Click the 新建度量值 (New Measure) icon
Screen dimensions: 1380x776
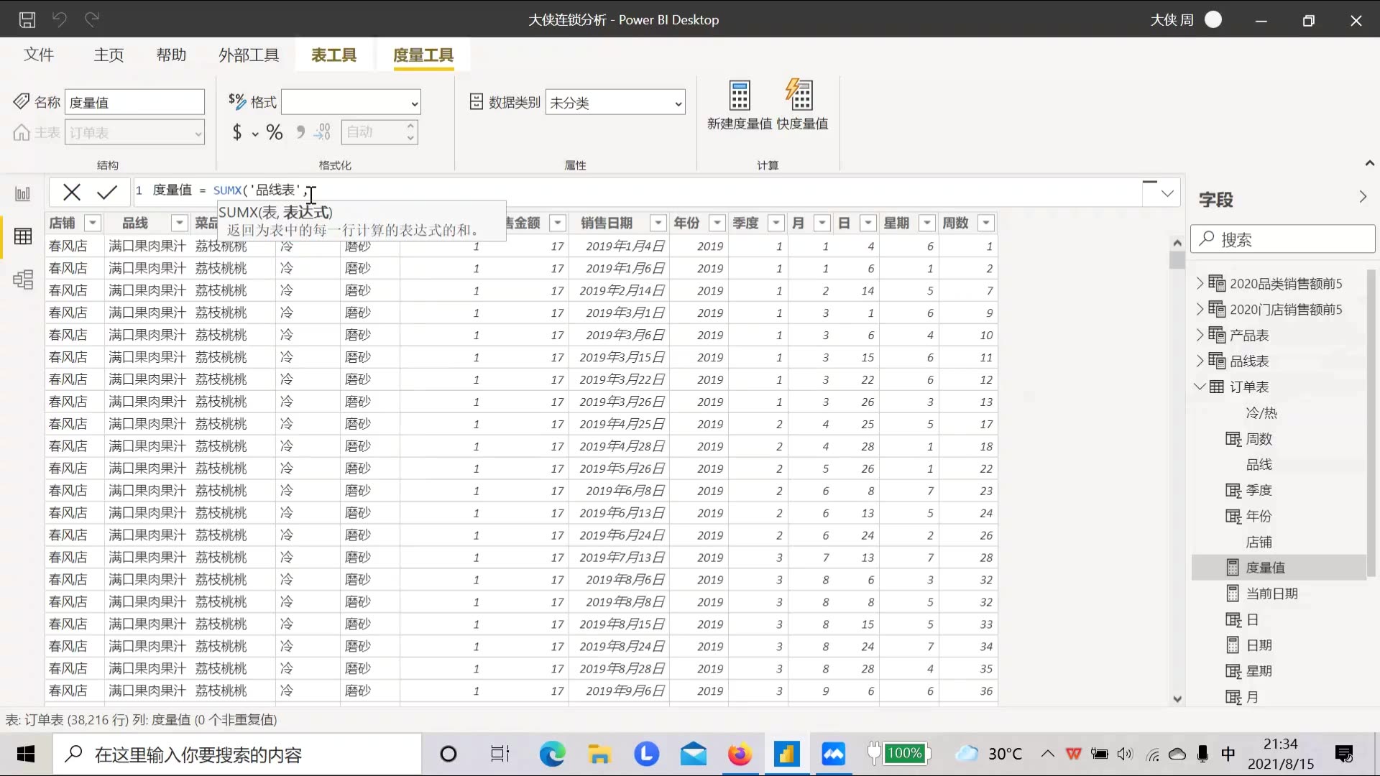739,104
